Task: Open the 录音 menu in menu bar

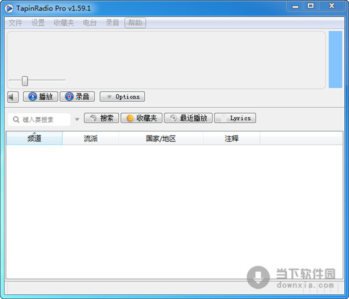Action: tap(112, 23)
